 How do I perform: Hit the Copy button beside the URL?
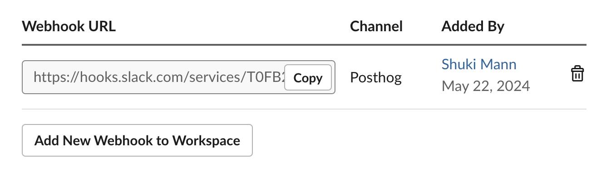click(x=308, y=78)
